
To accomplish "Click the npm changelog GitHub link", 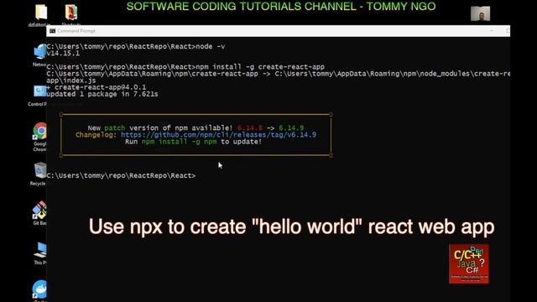I will (218, 134).
